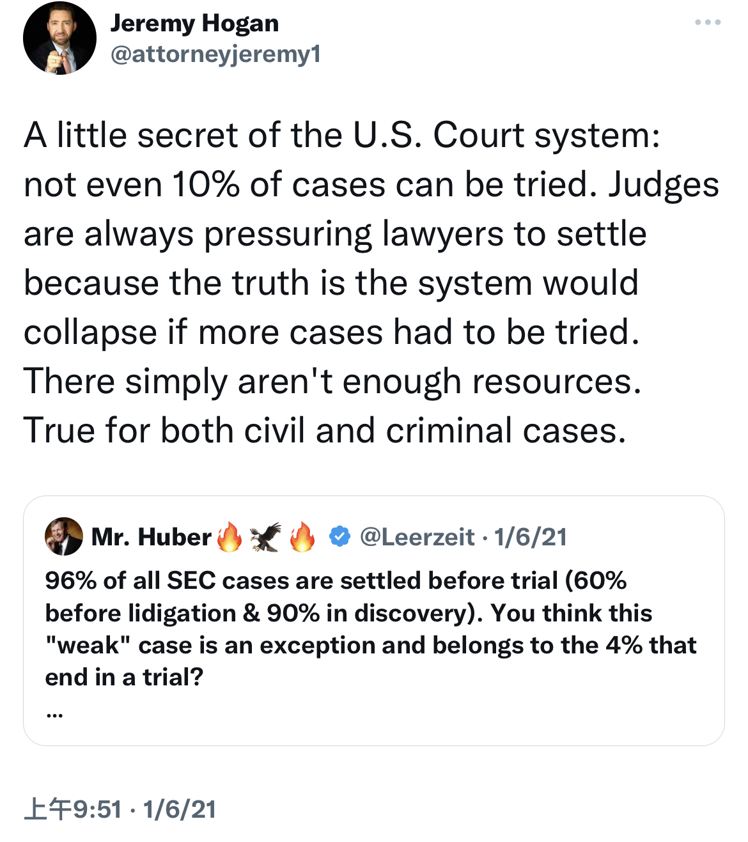The height and width of the screenshot is (842, 748).
Task: Click the 1/6/21 date beside 上午9:51
Action: 180,809
